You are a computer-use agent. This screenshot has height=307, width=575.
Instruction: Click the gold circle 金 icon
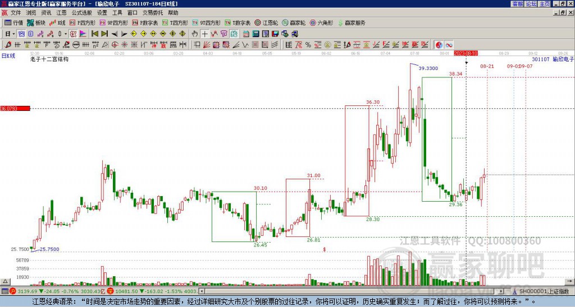[327, 45]
